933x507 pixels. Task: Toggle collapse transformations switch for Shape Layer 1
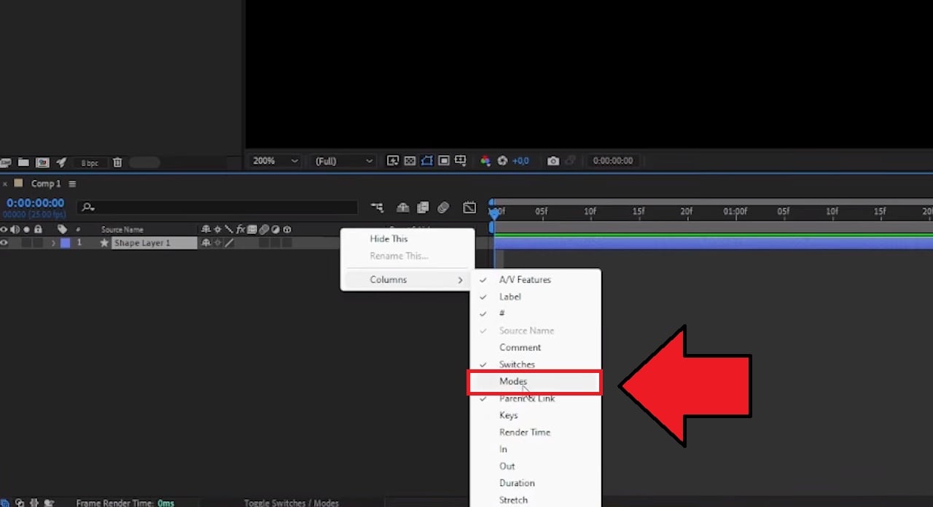[x=217, y=243]
